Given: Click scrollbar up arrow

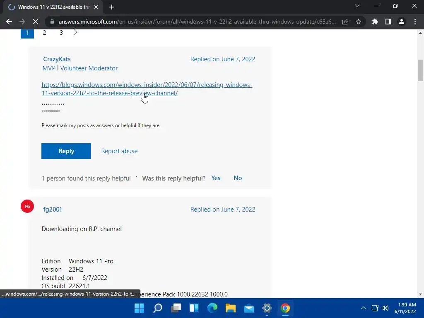Looking at the screenshot, I should click(420, 33).
